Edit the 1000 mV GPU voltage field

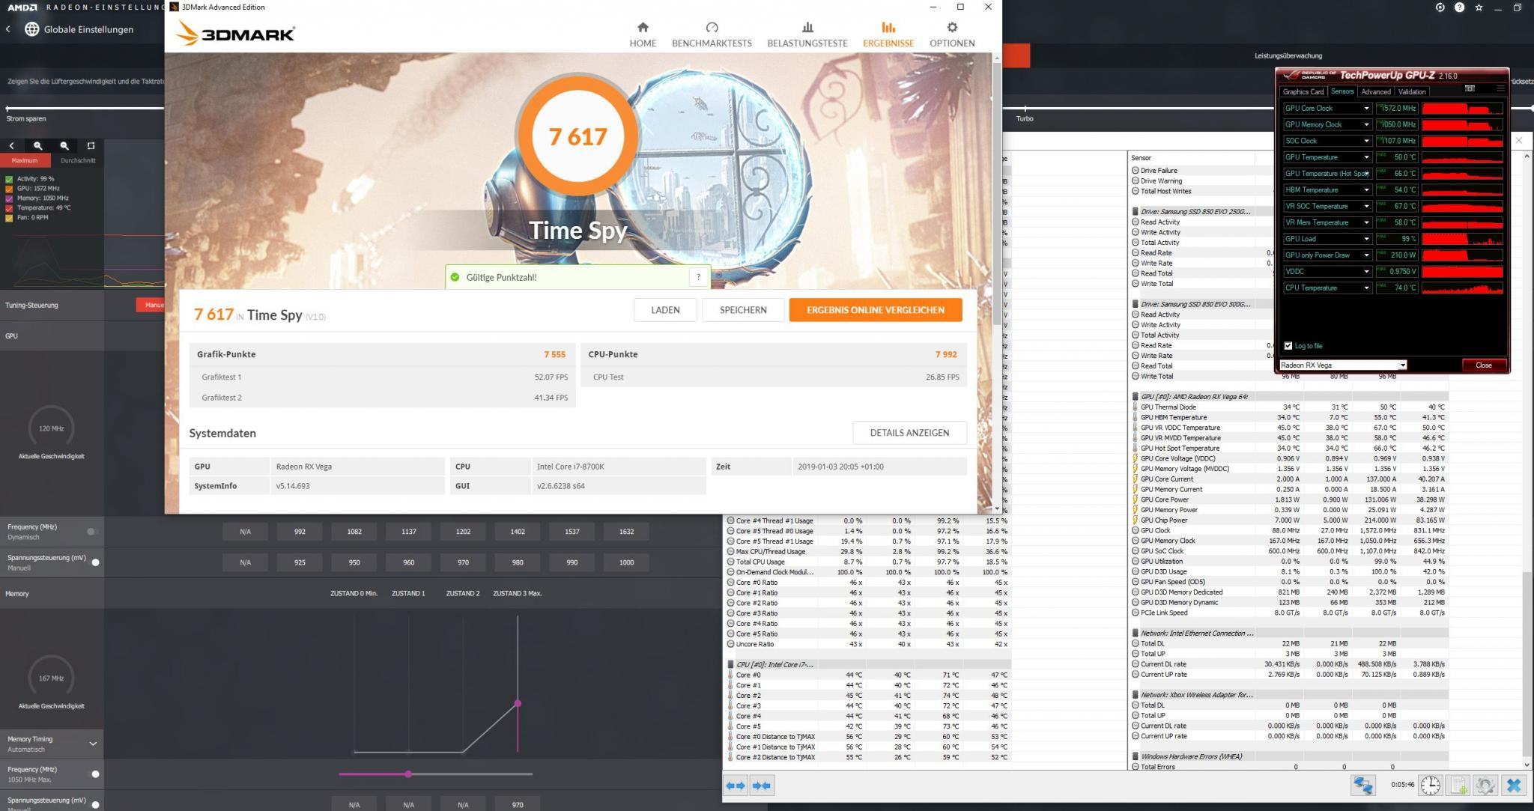626,562
